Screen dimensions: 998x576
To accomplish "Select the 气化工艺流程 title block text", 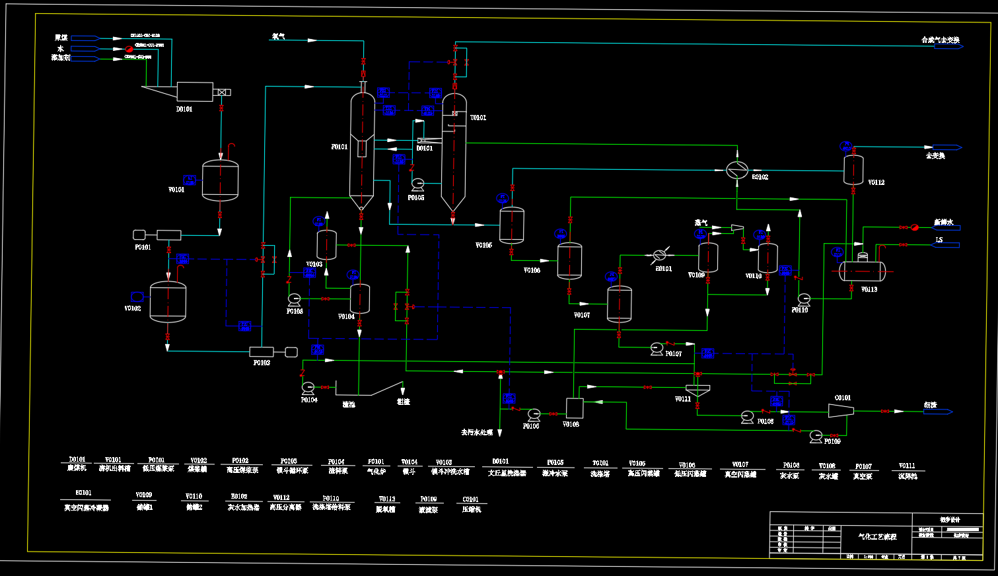I will point(877,536).
